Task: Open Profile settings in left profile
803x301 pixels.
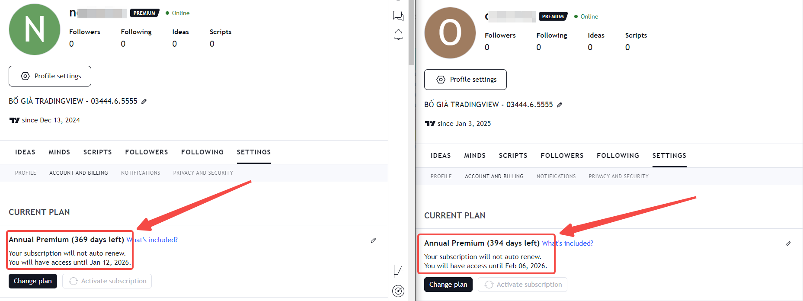Action: click(x=50, y=76)
